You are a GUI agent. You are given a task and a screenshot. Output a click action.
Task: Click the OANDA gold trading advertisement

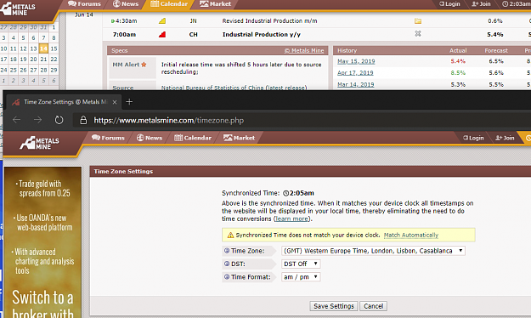pos(42,242)
